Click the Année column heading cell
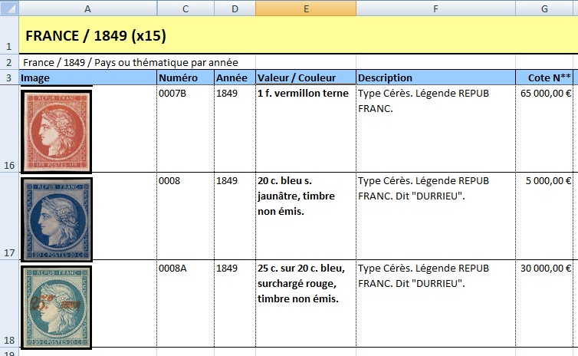Image resolution: width=578 pixels, height=356 pixels. (x=235, y=77)
